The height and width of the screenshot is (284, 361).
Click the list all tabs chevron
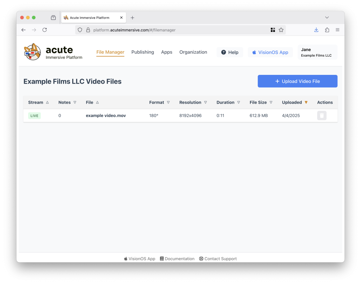[327, 18]
